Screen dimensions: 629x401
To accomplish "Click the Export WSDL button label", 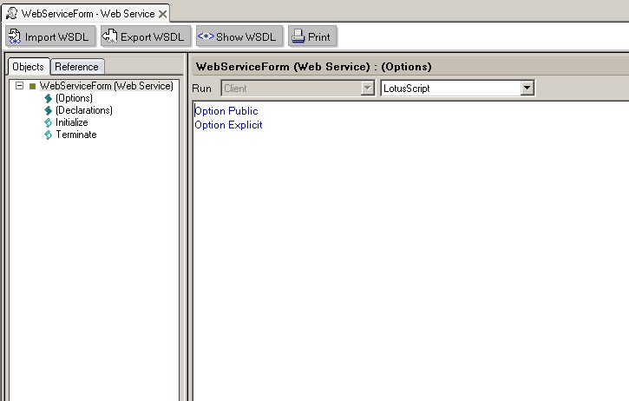I will 152,37.
